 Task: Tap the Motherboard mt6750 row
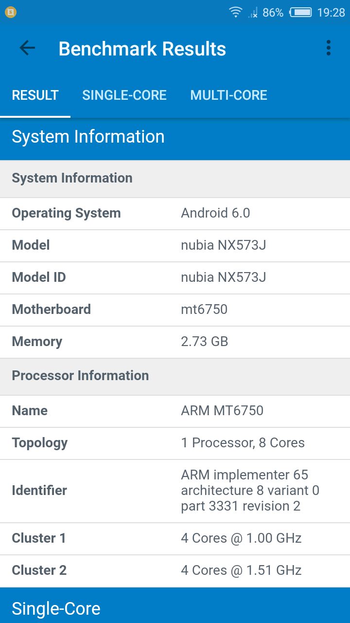[x=175, y=310]
